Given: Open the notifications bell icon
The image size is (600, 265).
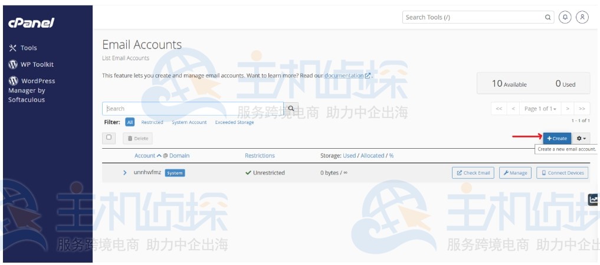Looking at the screenshot, I should (x=565, y=17).
